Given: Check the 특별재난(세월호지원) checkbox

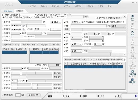Looking at the screenshot, I should point(3,15).
